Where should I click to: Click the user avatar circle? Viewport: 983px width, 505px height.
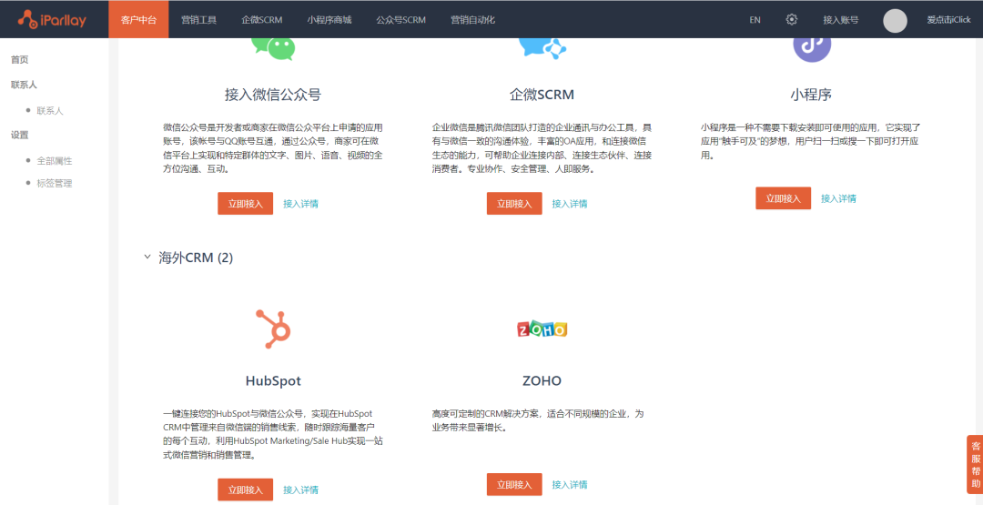896,21
